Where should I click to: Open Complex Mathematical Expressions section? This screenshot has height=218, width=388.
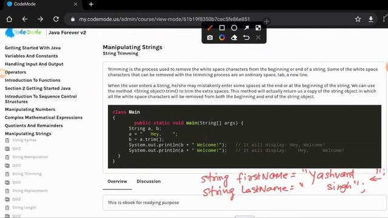(44, 117)
